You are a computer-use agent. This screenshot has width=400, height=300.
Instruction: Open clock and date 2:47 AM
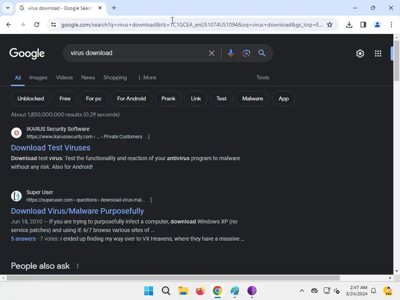(357, 291)
